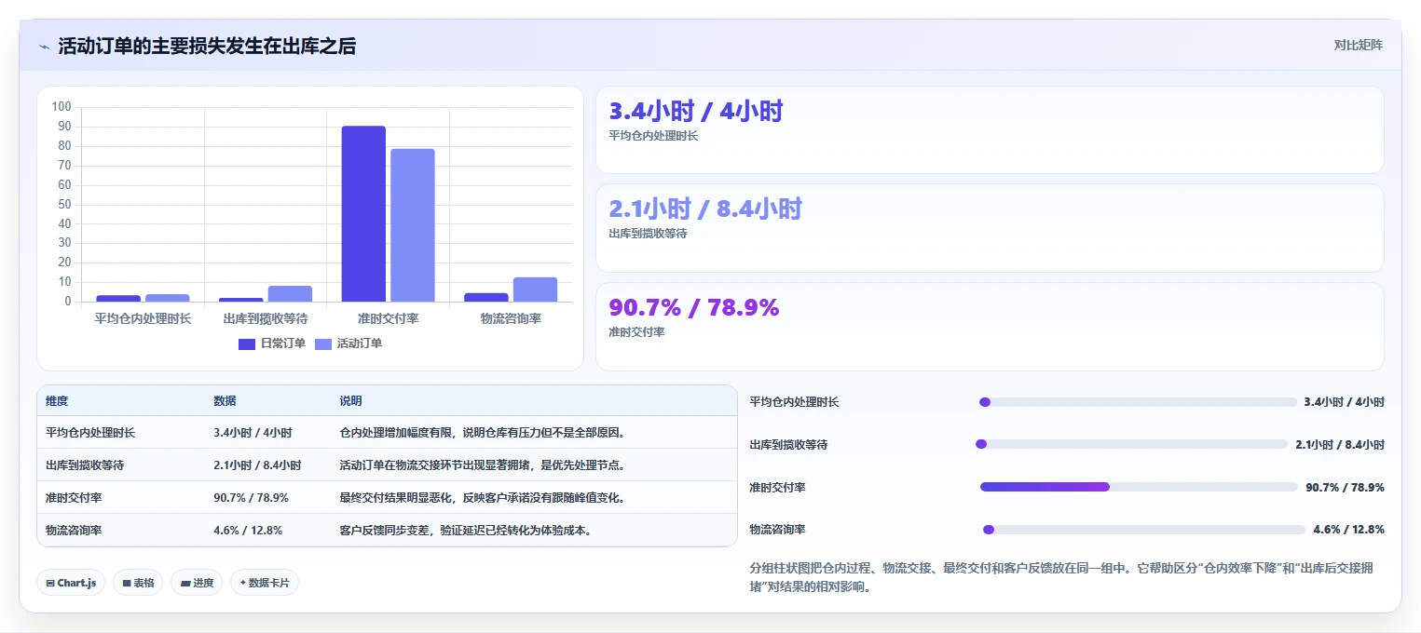Screen dimensions: 1421x633
Task: Toggle the 活动订单 legend swatch
Action: (323, 343)
